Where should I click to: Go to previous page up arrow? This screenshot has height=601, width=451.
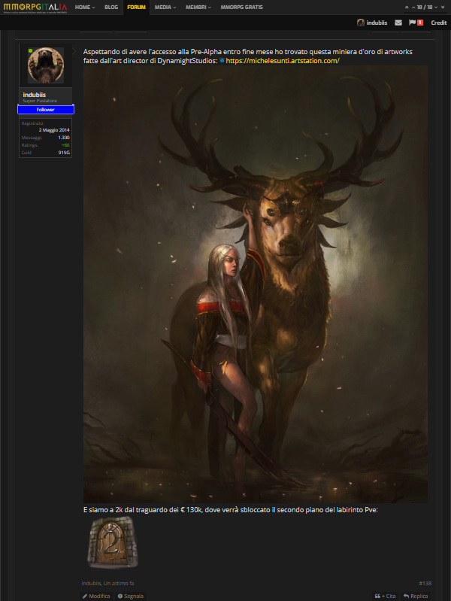413,8
